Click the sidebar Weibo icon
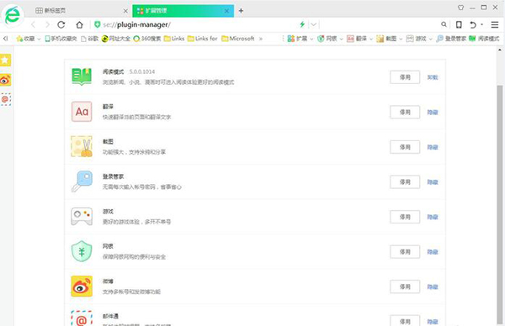The height and width of the screenshot is (326, 505). [x=5, y=80]
